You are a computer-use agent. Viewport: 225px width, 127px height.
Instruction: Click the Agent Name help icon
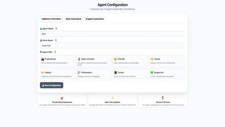[56, 29]
